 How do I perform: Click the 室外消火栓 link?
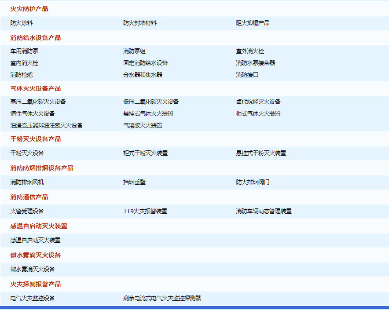point(250,51)
